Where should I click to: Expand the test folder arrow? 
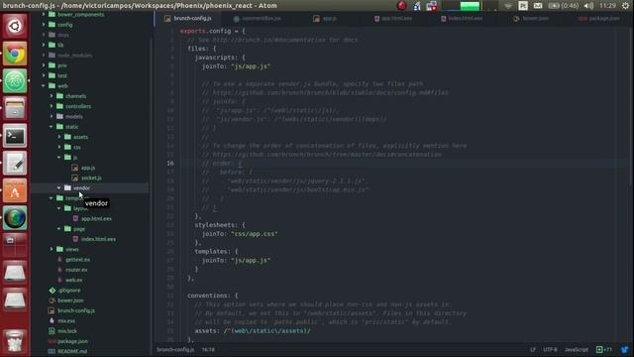click(44, 75)
